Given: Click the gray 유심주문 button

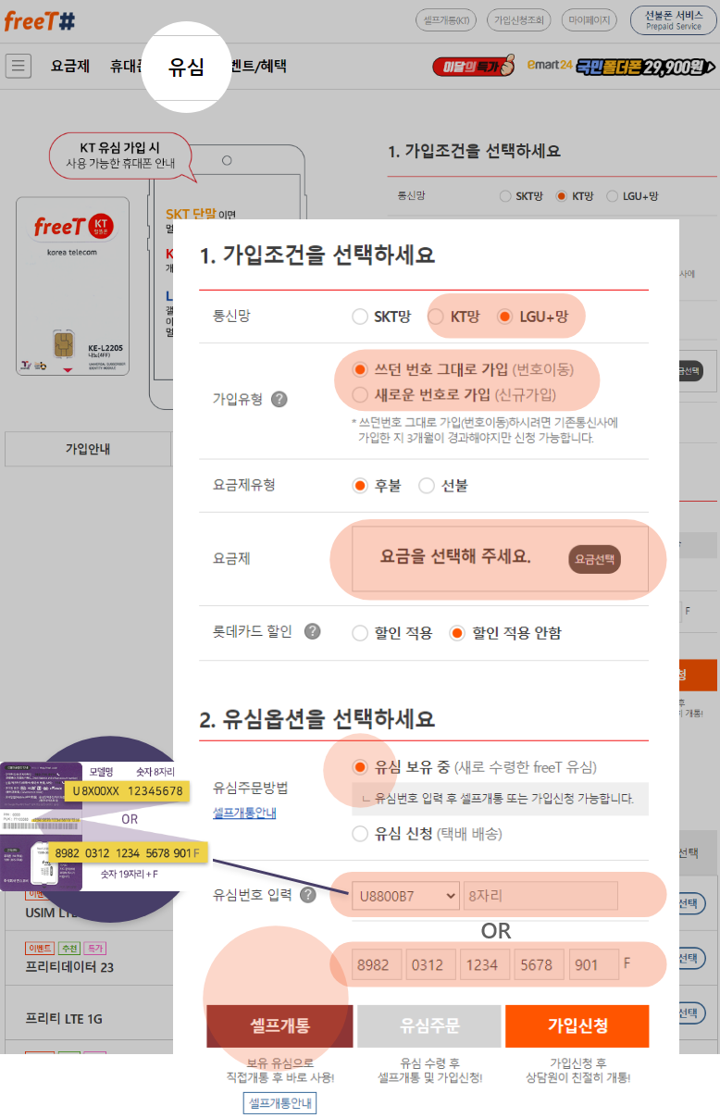Looking at the screenshot, I should point(429,1025).
